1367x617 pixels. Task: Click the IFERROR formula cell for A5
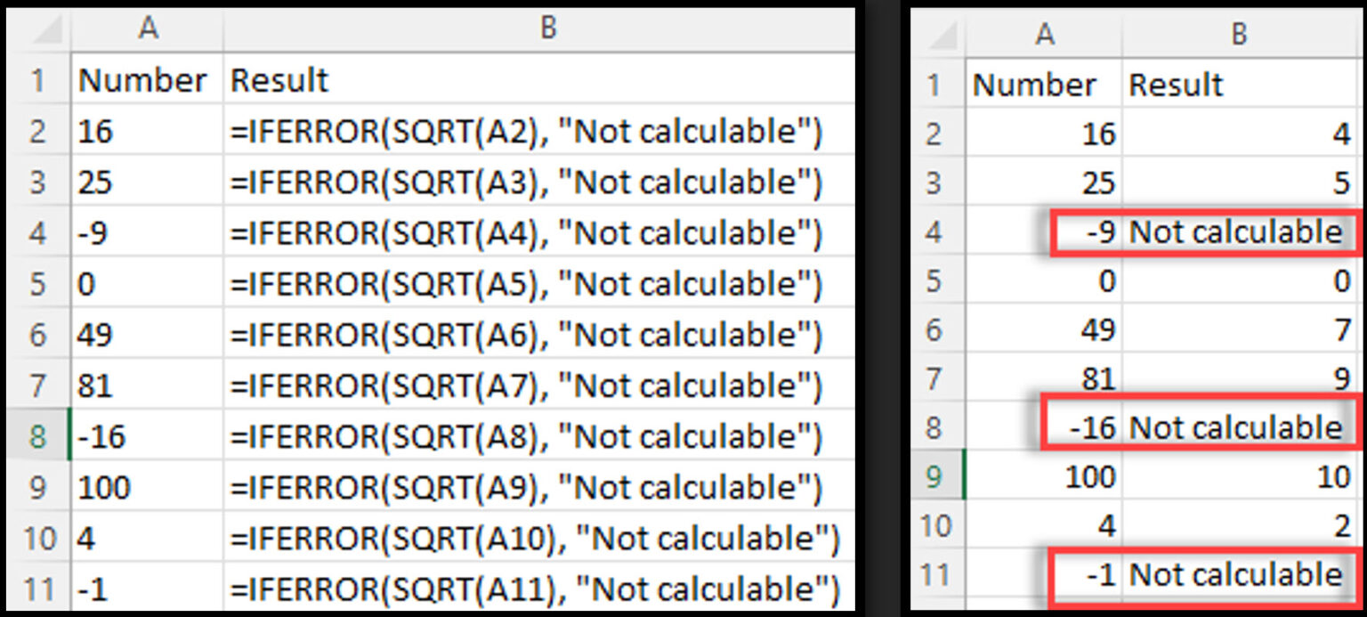click(x=534, y=283)
